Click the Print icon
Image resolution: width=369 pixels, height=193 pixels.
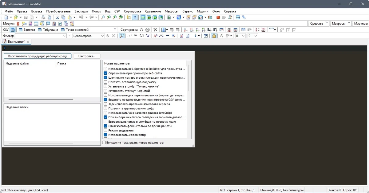[43, 18]
